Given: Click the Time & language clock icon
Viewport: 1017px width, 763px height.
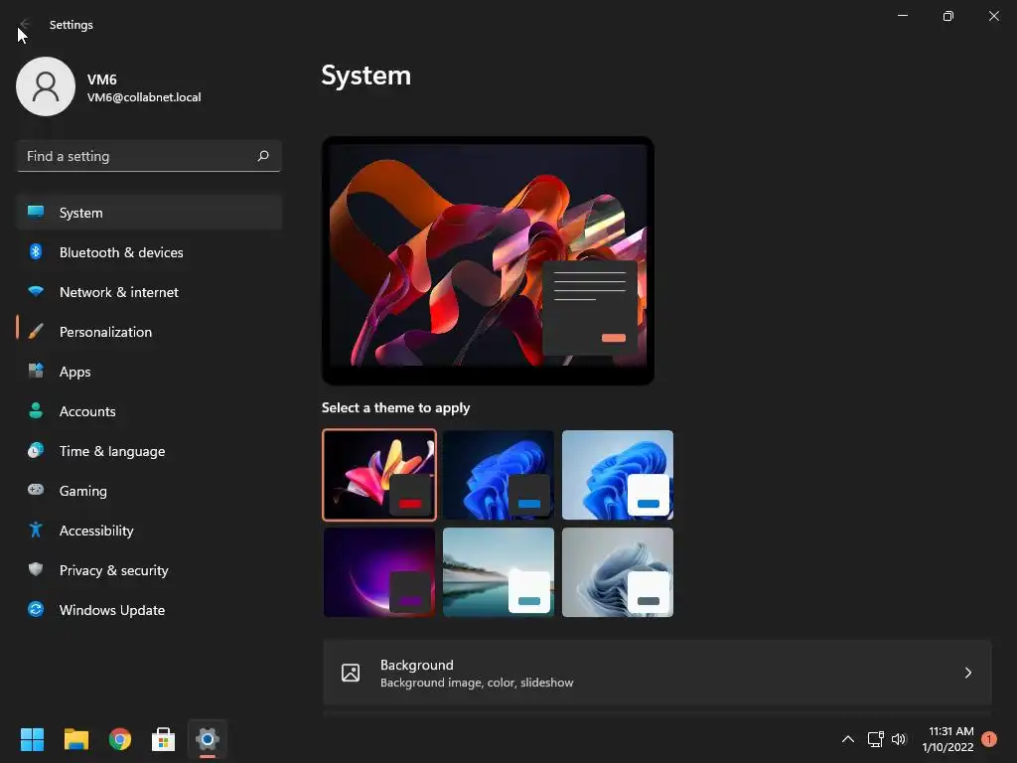Looking at the screenshot, I should [36, 450].
